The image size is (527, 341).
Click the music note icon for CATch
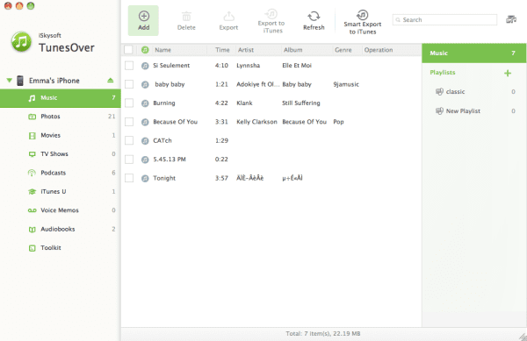click(145, 141)
